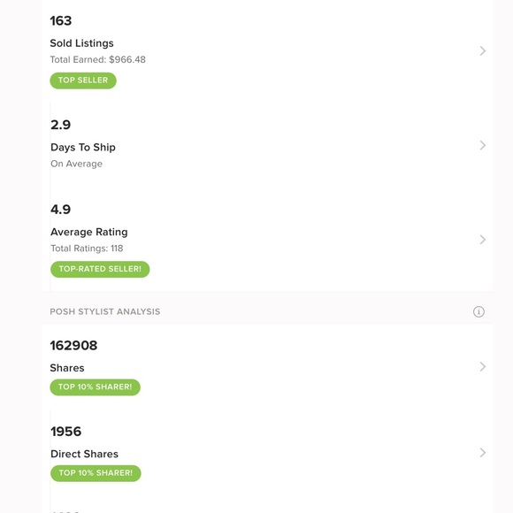This screenshot has height=513, width=513.
Task: Expand the Average Rating chevron
Action: pyautogui.click(x=483, y=240)
